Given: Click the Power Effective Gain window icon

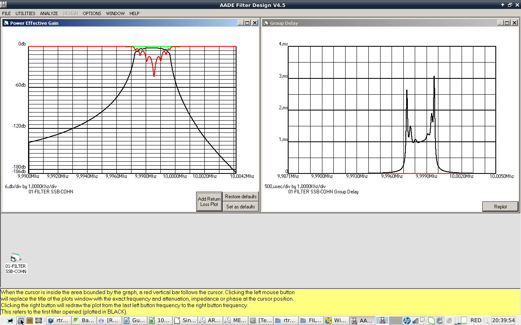Looking at the screenshot, I should pos(6,23).
